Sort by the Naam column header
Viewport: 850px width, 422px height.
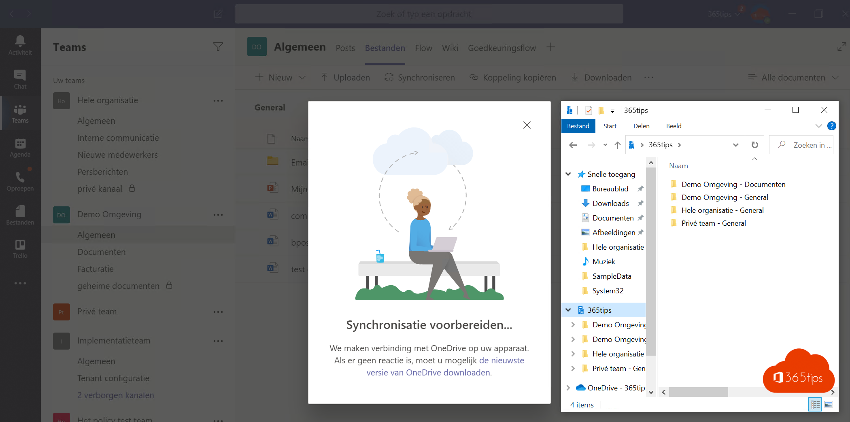pyautogui.click(x=678, y=165)
